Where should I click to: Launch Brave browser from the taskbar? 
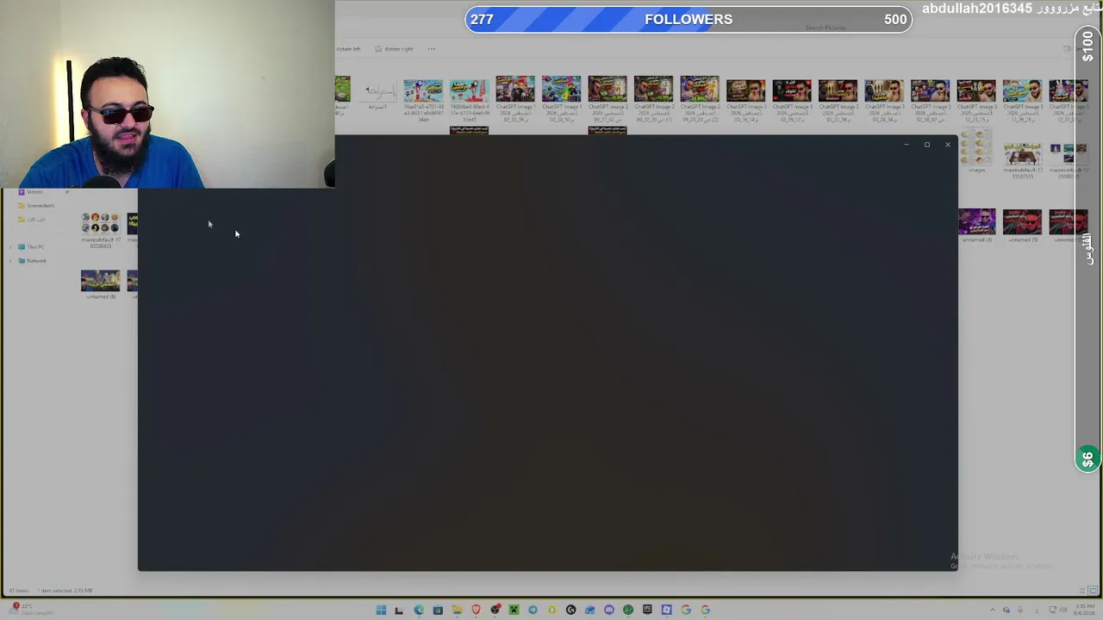click(476, 610)
